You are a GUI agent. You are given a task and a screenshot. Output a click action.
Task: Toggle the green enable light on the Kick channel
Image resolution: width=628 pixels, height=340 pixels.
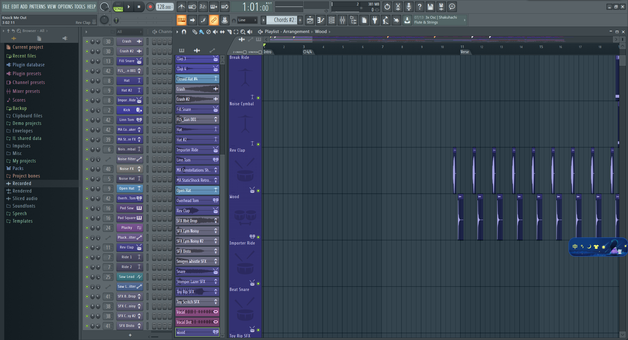pos(87,110)
